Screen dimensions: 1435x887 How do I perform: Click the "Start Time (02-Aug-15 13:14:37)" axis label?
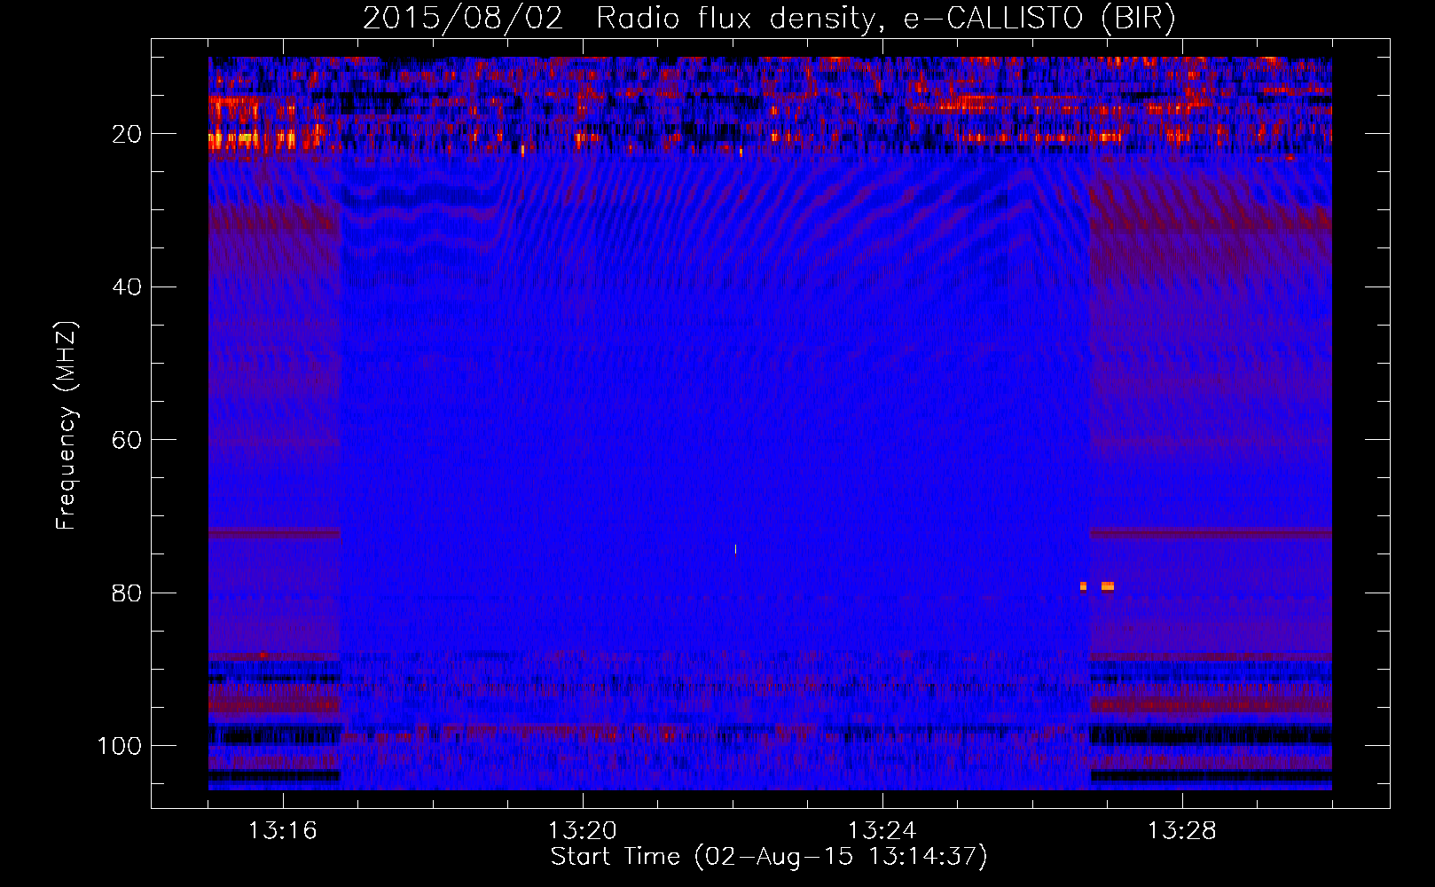coord(769,857)
